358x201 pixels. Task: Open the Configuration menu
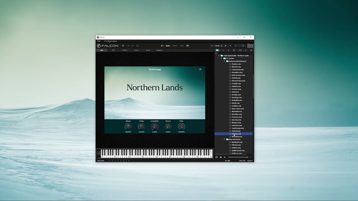tap(110, 41)
